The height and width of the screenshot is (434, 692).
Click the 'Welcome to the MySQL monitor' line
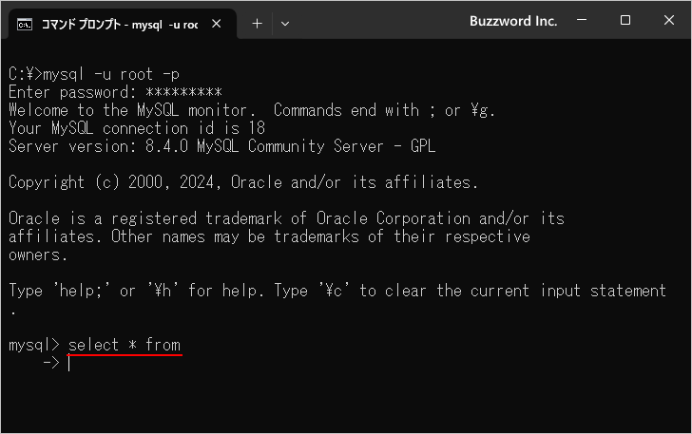tap(252, 110)
